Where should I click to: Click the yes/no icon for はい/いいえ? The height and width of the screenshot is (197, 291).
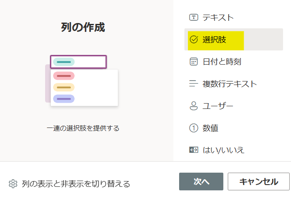[x=193, y=150]
